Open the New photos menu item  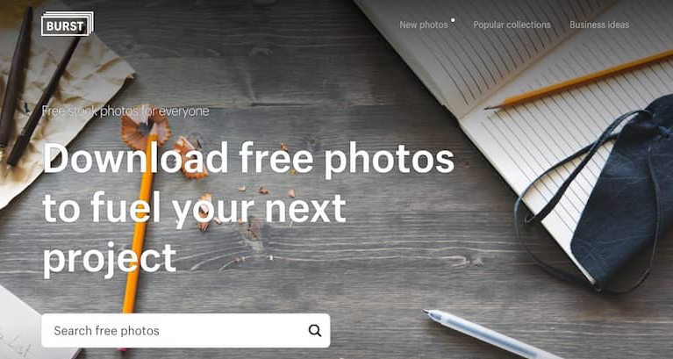coord(424,25)
